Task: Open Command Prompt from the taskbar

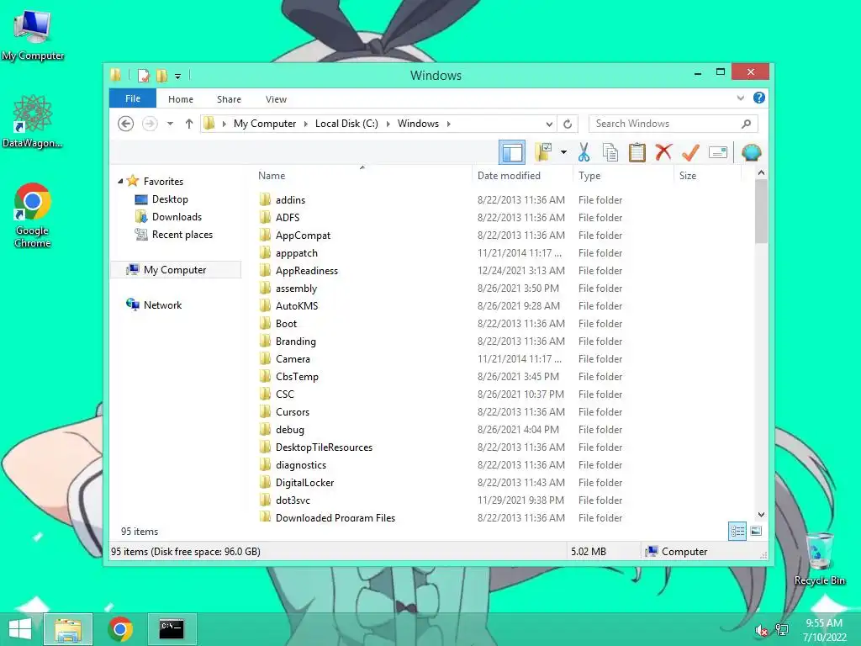Action: coord(172,629)
